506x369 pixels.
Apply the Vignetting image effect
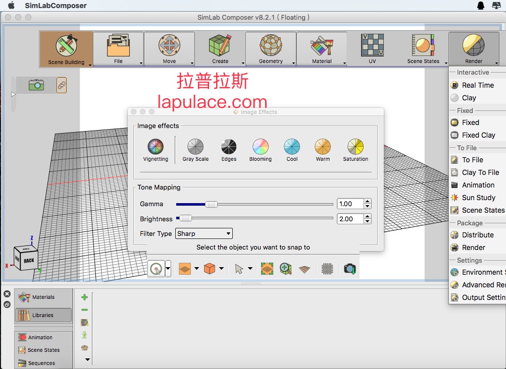tap(156, 150)
